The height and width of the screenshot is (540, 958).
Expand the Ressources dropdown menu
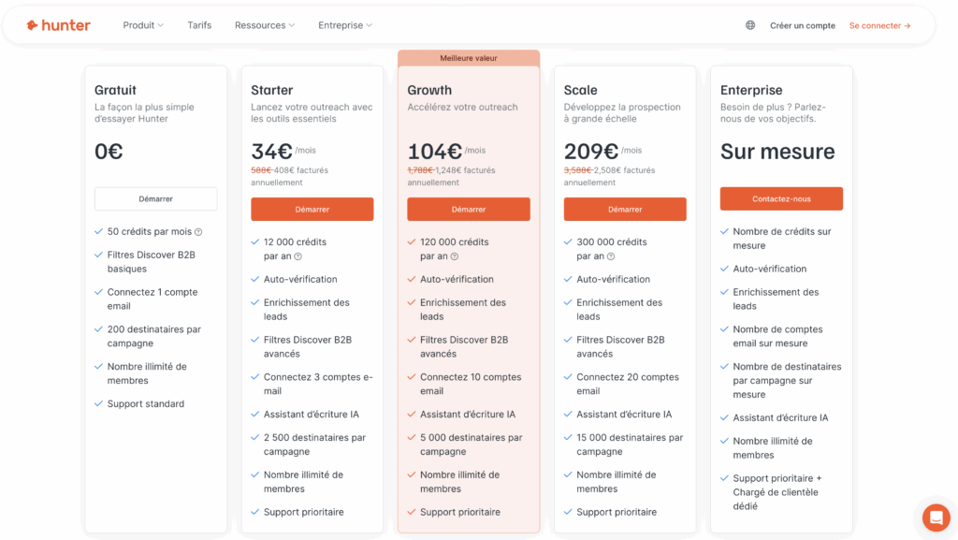point(265,25)
